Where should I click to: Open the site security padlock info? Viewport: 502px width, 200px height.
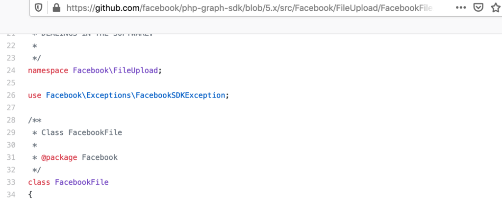(x=56, y=8)
